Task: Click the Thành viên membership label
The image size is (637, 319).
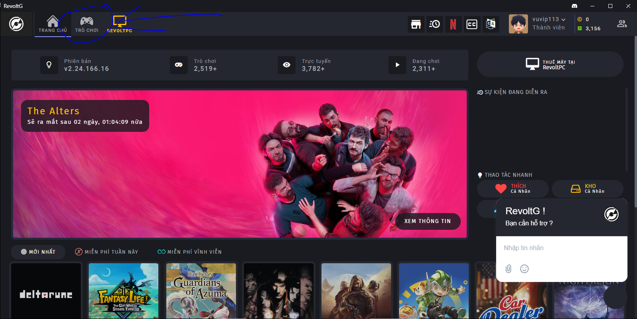Action: (548, 27)
